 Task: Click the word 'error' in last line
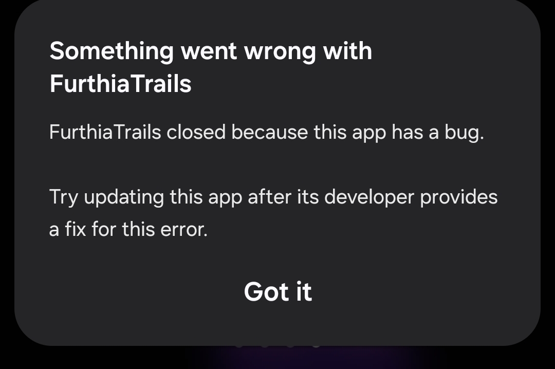pos(183,230)
